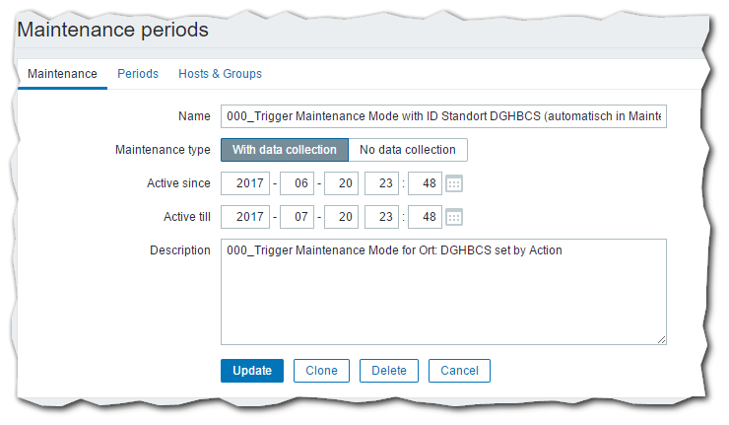
Task: Click the Active till year field
Action: point(245,217)
